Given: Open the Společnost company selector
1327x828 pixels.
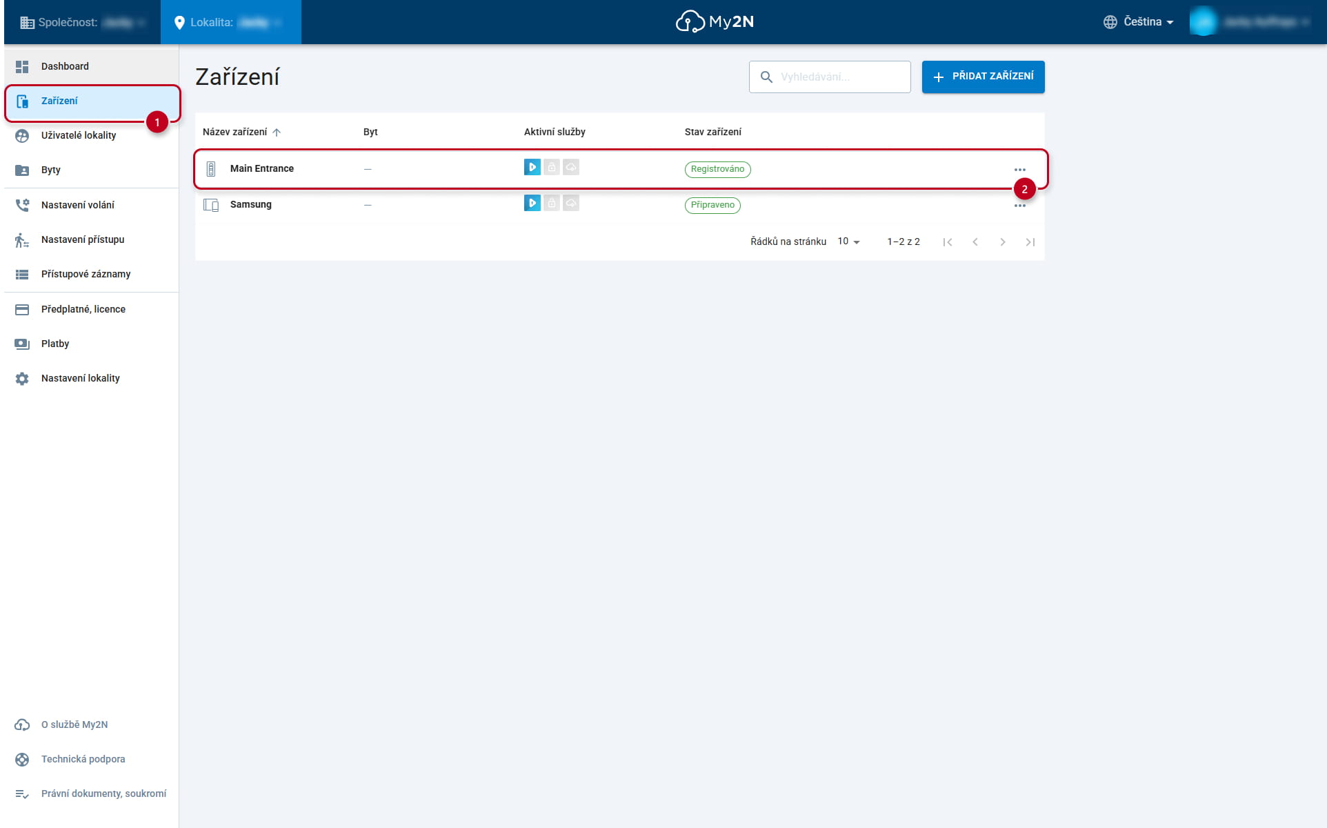Looking at the screenshot, I should tap(83, 22).
